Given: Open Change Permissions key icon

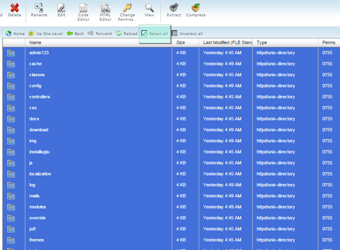Looking at the screenshot, I should click(x=127, y=7).
